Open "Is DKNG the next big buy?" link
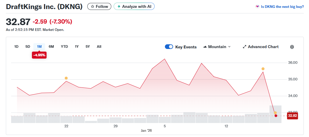The image size is (309, 137). 282,6
